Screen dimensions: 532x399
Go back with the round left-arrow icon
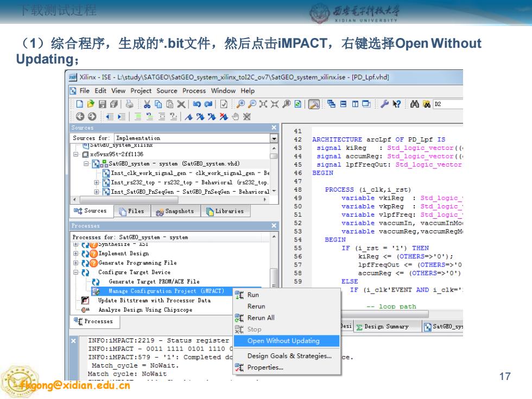tap(80, 117)
